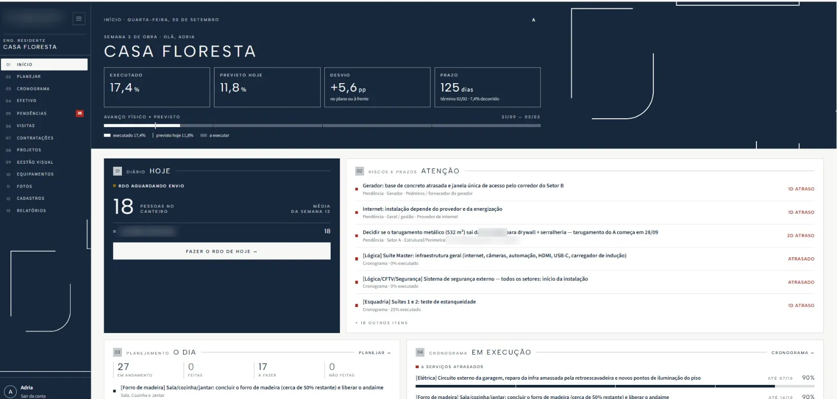Click the Desvio +5,6 pp card

point(377,87)
